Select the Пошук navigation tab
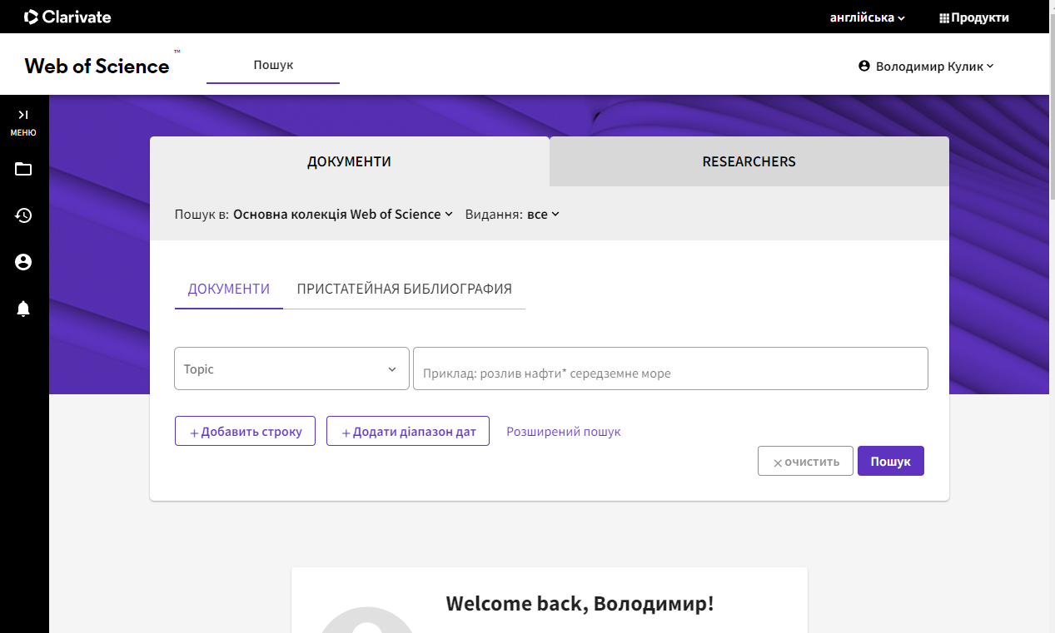Viewport: 1055px width, 633px height. pos(273,65)
